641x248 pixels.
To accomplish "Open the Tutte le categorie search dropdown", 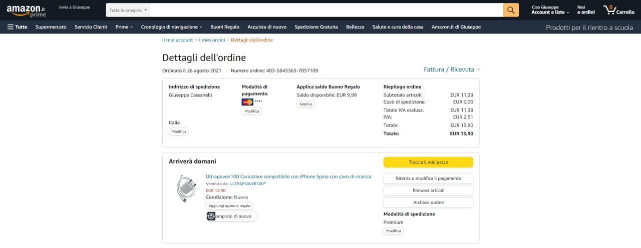I will [x=129, y=10].
